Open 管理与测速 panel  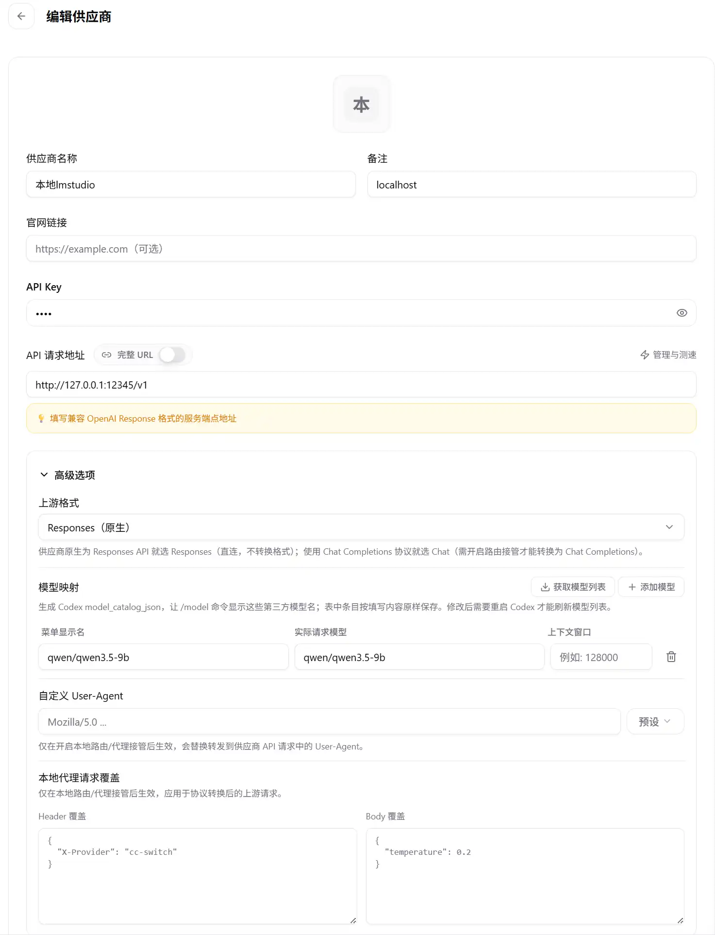click(x=668, y=355)
